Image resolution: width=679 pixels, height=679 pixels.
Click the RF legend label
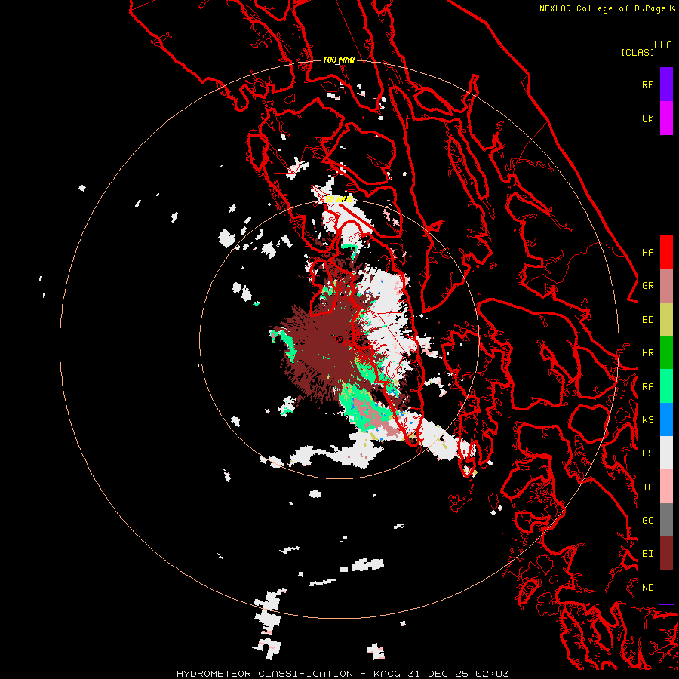[x=647, y=84]
